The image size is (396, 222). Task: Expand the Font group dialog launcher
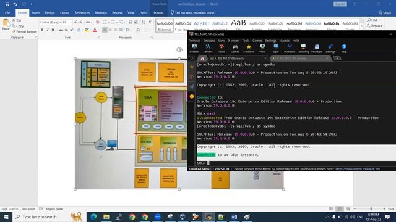point(99,38)
